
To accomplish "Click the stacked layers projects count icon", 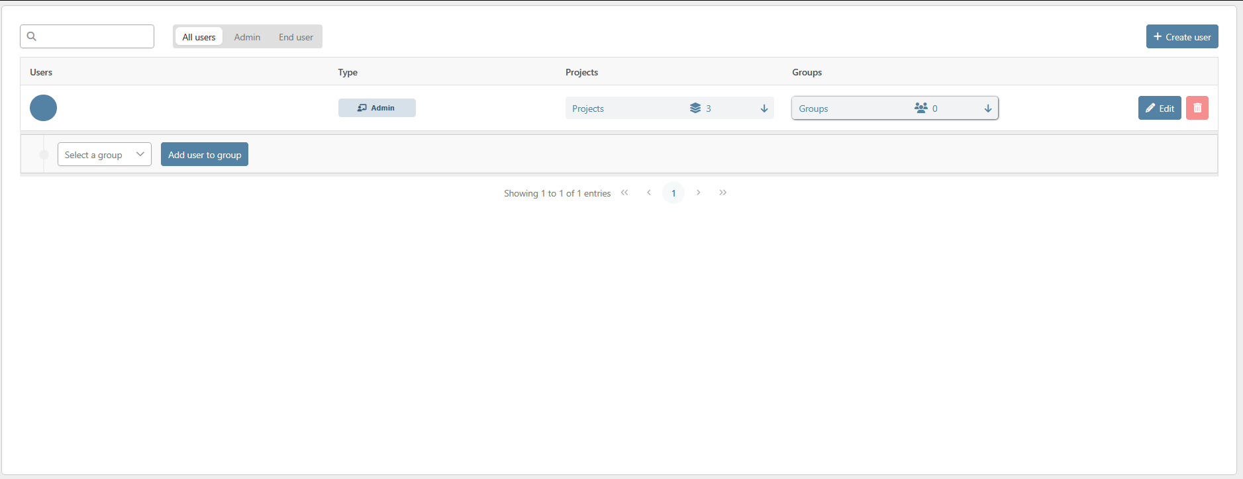I will coord(695,108).
